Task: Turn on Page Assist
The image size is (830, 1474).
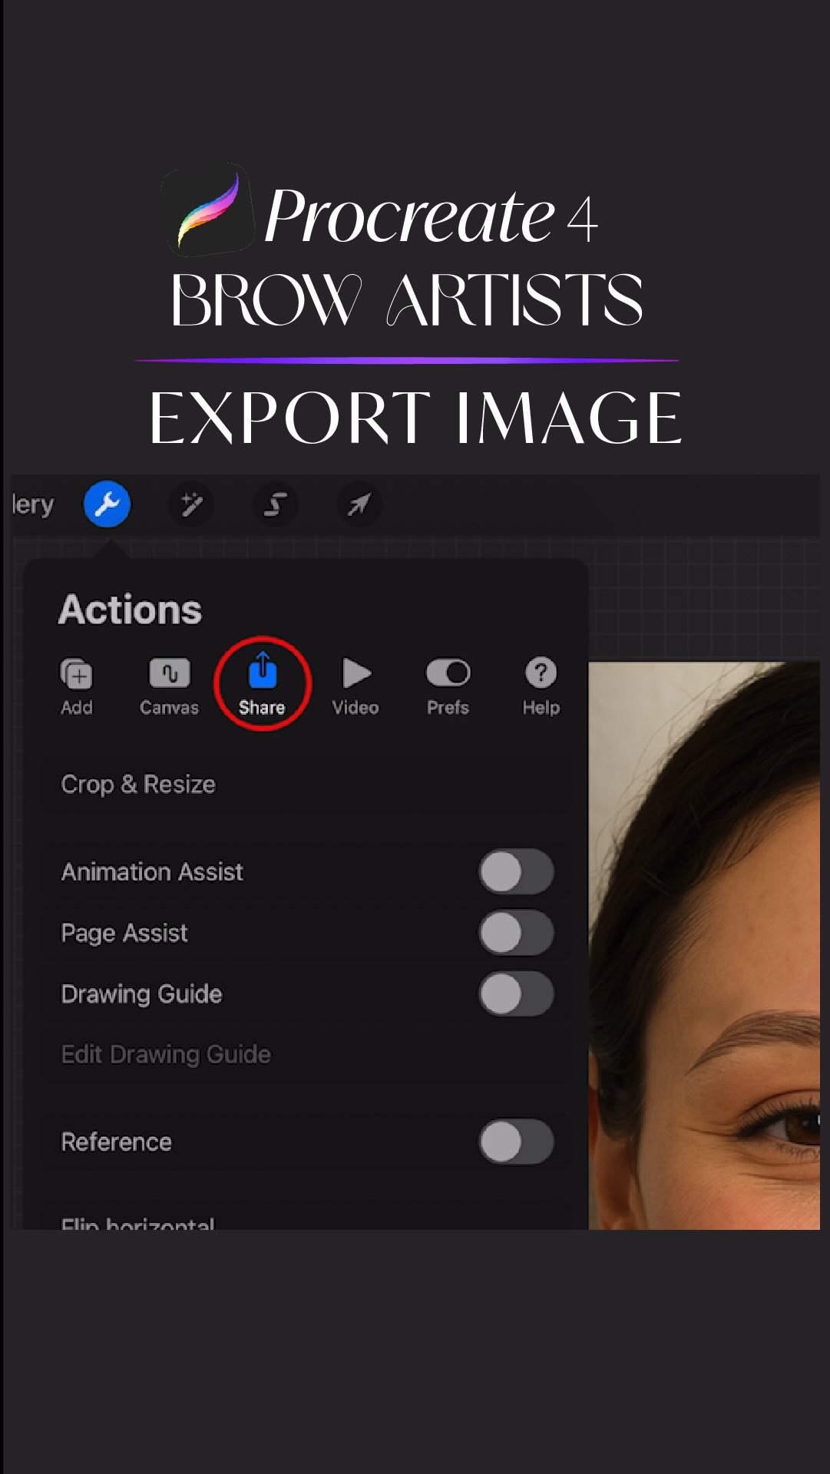Action: coord(516,933)
